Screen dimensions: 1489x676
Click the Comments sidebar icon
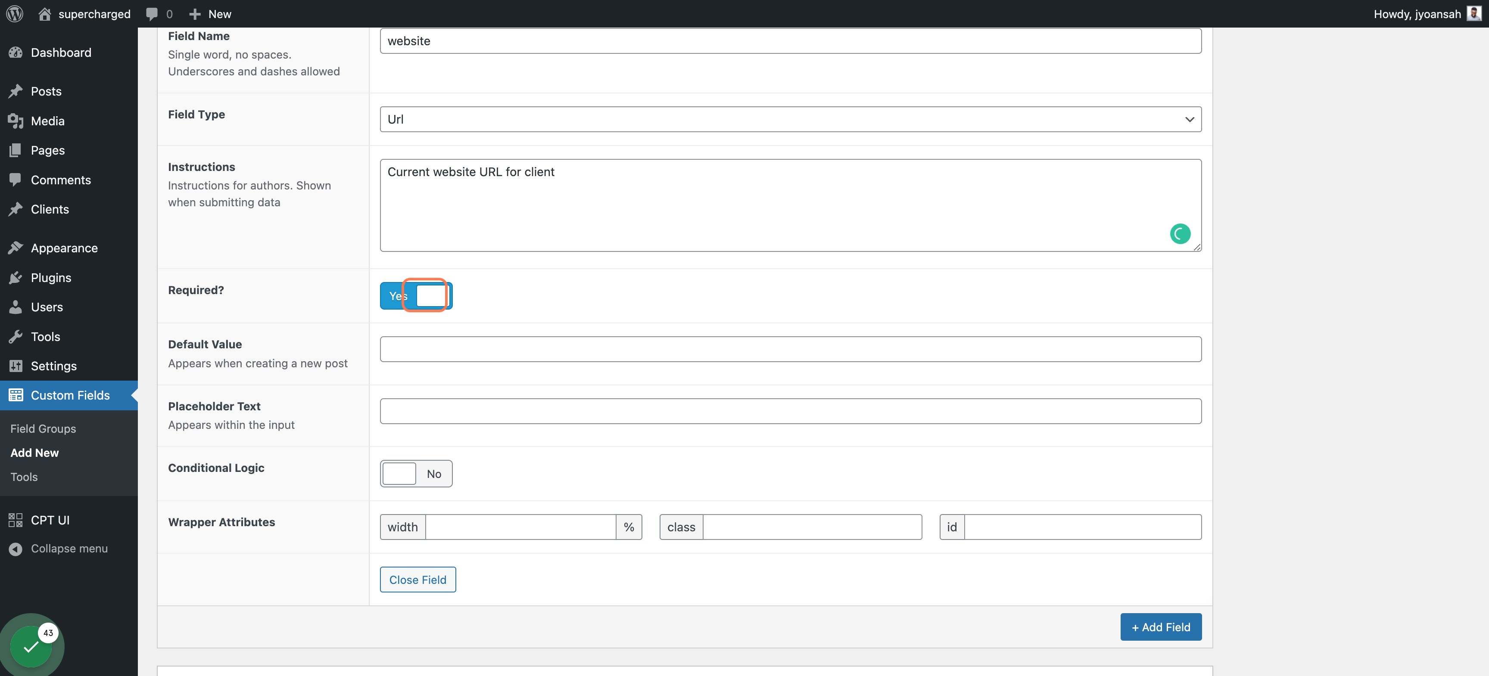[x=16, y=180]
